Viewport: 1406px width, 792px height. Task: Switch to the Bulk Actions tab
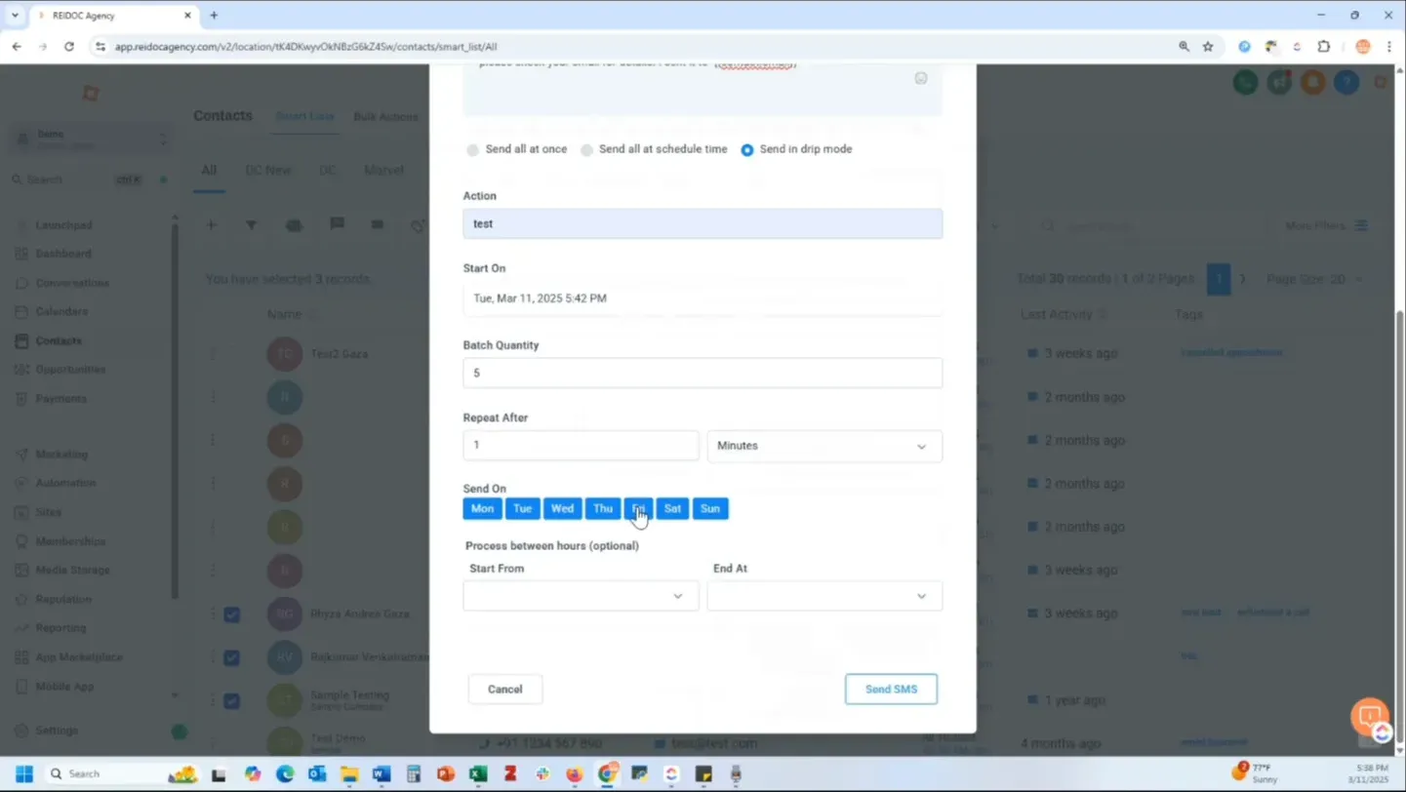coord(385,116)
